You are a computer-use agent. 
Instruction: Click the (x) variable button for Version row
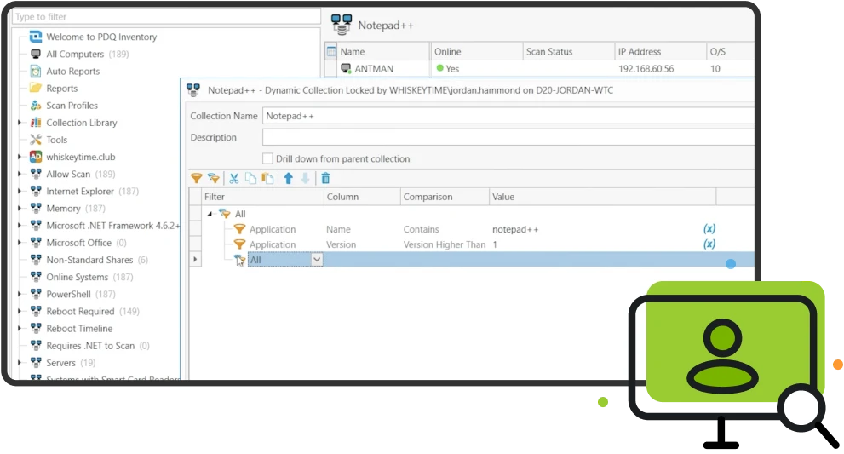click(709, 244)
